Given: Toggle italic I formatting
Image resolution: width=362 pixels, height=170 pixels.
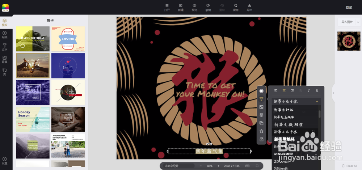Looking at the screenshot, I should [x=309, y=91].
